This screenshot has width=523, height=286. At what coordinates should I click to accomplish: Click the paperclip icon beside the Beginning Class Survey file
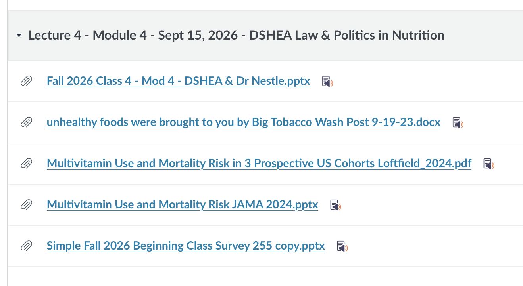(x=26, y=246)
